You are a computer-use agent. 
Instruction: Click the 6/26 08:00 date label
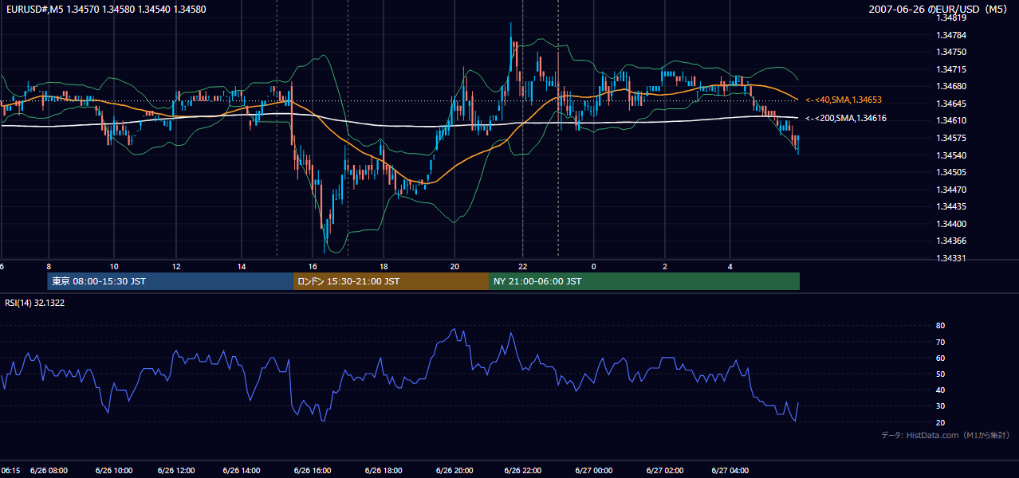pos(49,470)
